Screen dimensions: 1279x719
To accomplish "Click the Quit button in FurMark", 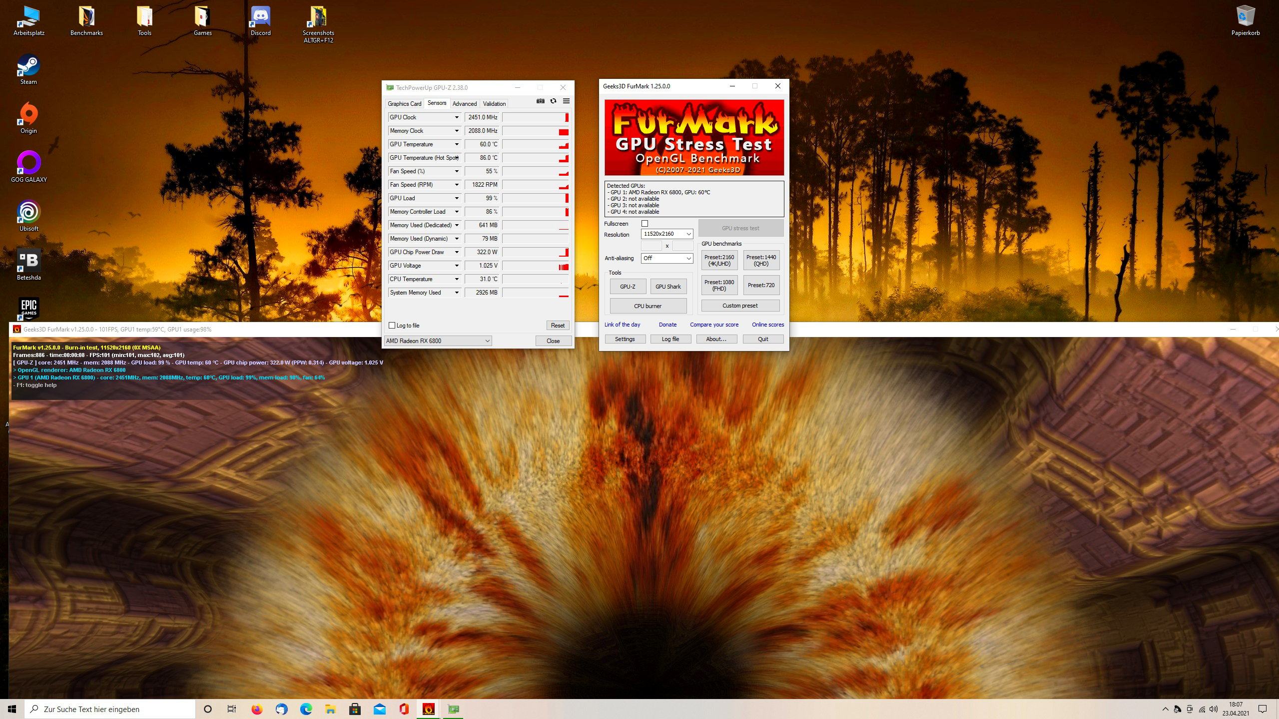I will (x=763, y=339).
